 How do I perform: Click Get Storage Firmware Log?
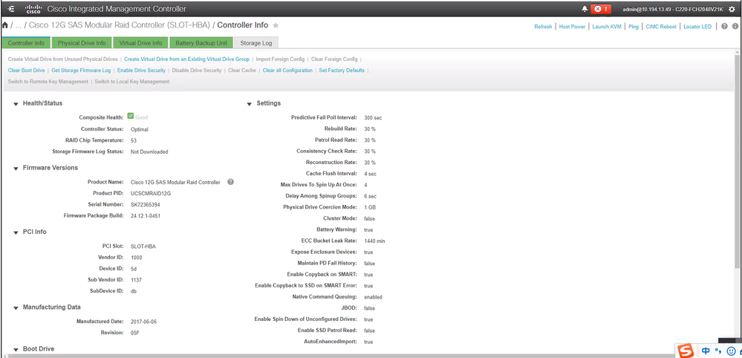point(81,71)
